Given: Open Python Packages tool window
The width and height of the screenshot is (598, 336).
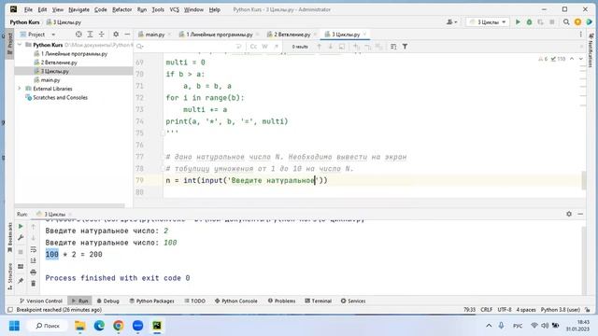Looking at the screenshot, I should point(151,301).
